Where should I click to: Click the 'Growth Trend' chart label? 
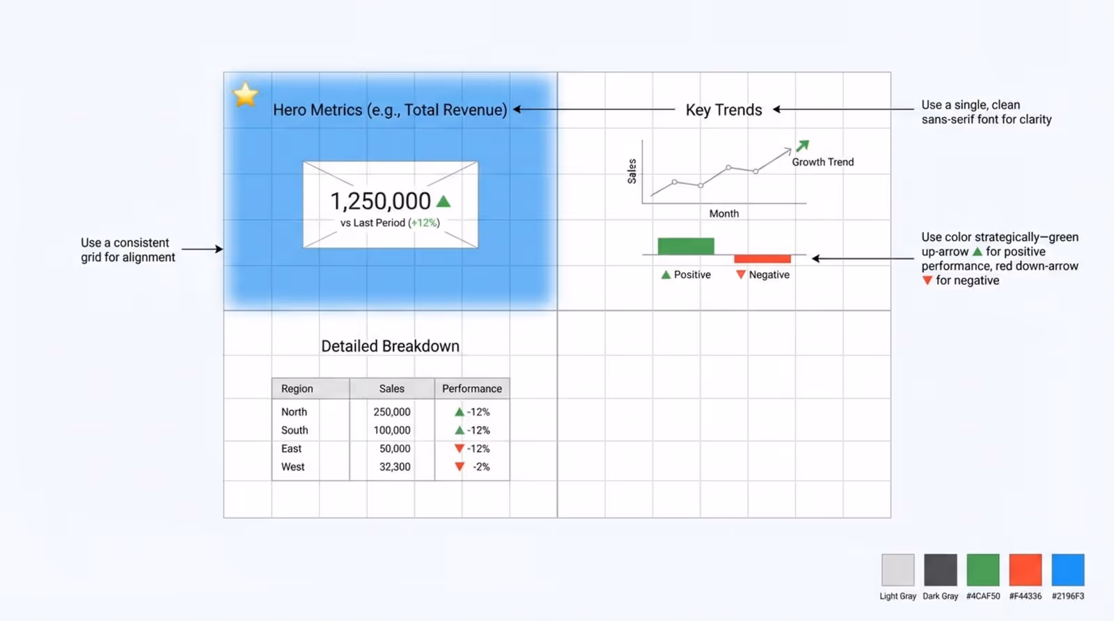(823, 162)
